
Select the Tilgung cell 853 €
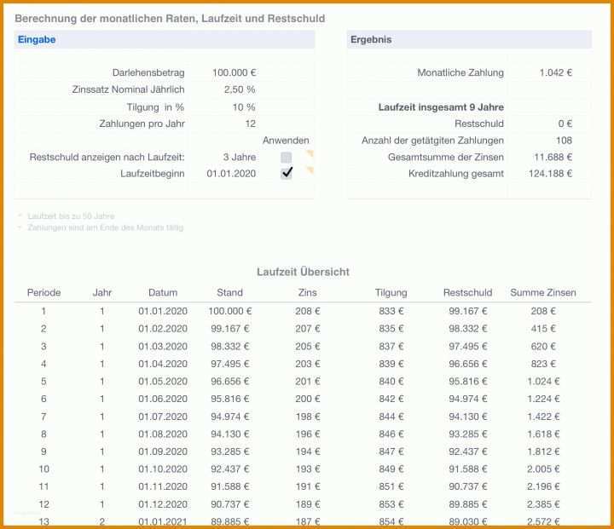pos(391,504)
